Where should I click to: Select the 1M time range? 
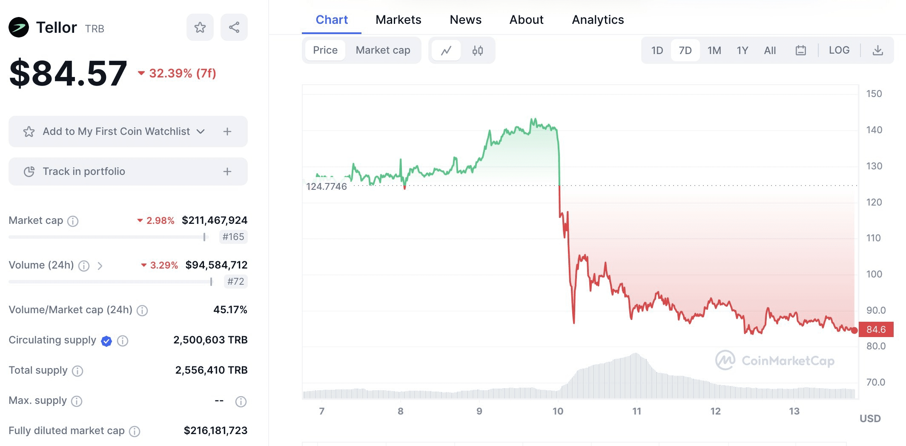pos(714,51)
